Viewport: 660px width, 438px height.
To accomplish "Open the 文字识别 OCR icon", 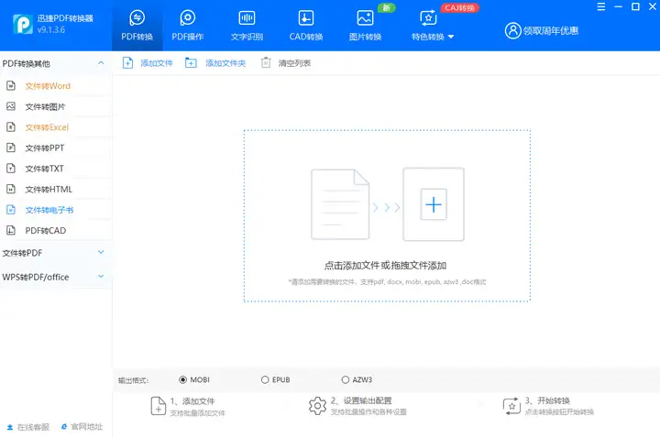I will coord(247,18).
